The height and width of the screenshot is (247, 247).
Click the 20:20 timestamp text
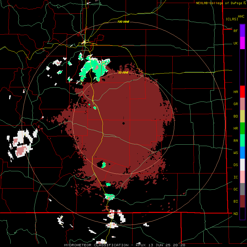coord(179,245)
